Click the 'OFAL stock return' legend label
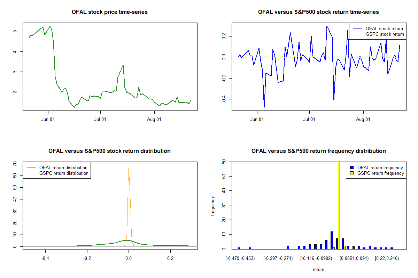The width and height of the screenshot is (418, 278). pos(384,28)
